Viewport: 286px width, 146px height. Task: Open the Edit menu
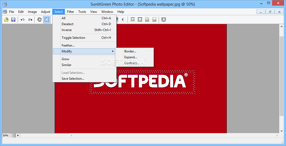[x=21, y=12]
